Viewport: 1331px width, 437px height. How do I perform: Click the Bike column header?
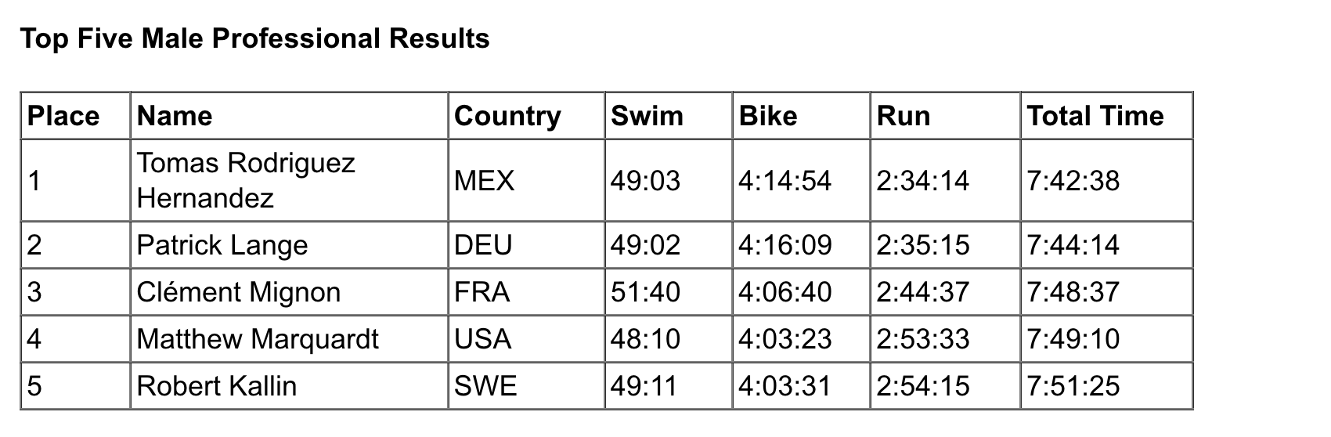pos(801,116)
